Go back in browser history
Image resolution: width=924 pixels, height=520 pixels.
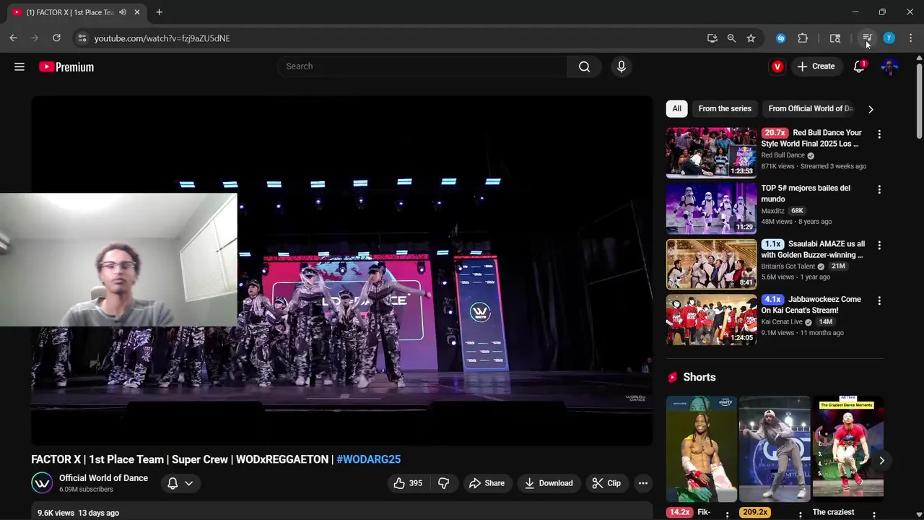point(14,38)
